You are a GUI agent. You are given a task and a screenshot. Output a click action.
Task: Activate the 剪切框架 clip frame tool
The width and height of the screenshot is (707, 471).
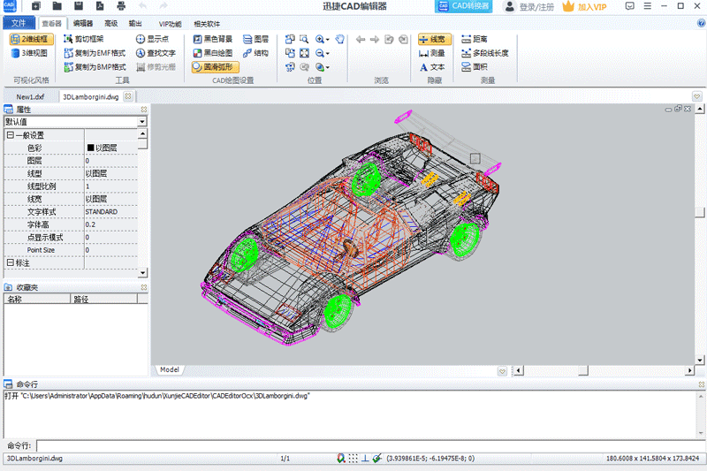pyautogui.click(x=84, y=39)
